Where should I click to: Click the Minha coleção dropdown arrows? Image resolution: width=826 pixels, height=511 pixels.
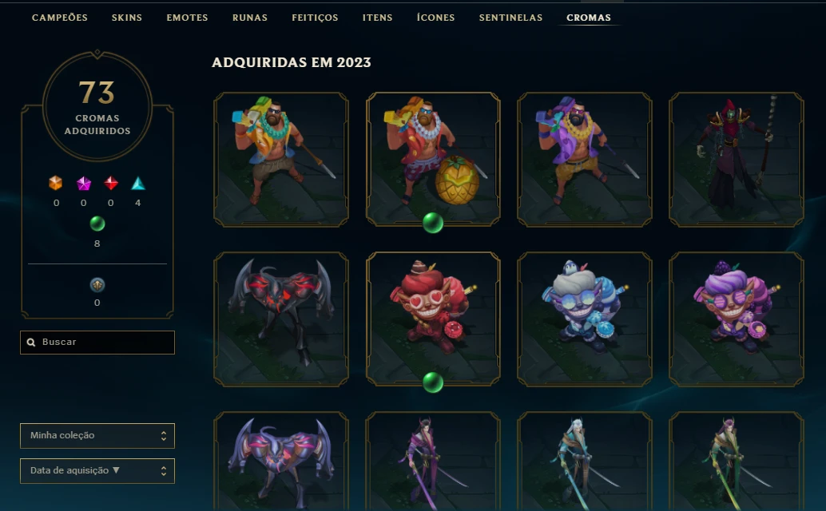tap(164, 436)
